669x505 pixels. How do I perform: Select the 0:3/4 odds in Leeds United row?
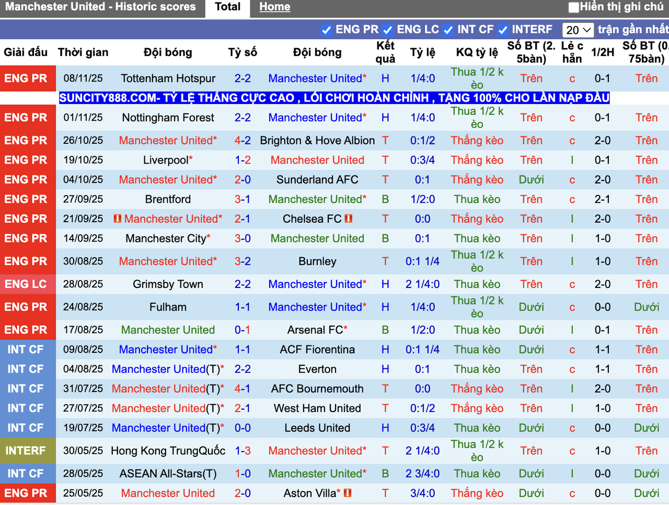tap(422, 428)
